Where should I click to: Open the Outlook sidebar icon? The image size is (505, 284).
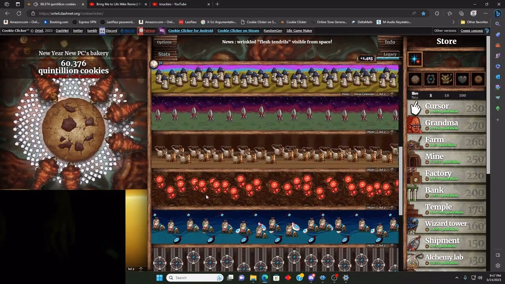click(x=498, y=77)
